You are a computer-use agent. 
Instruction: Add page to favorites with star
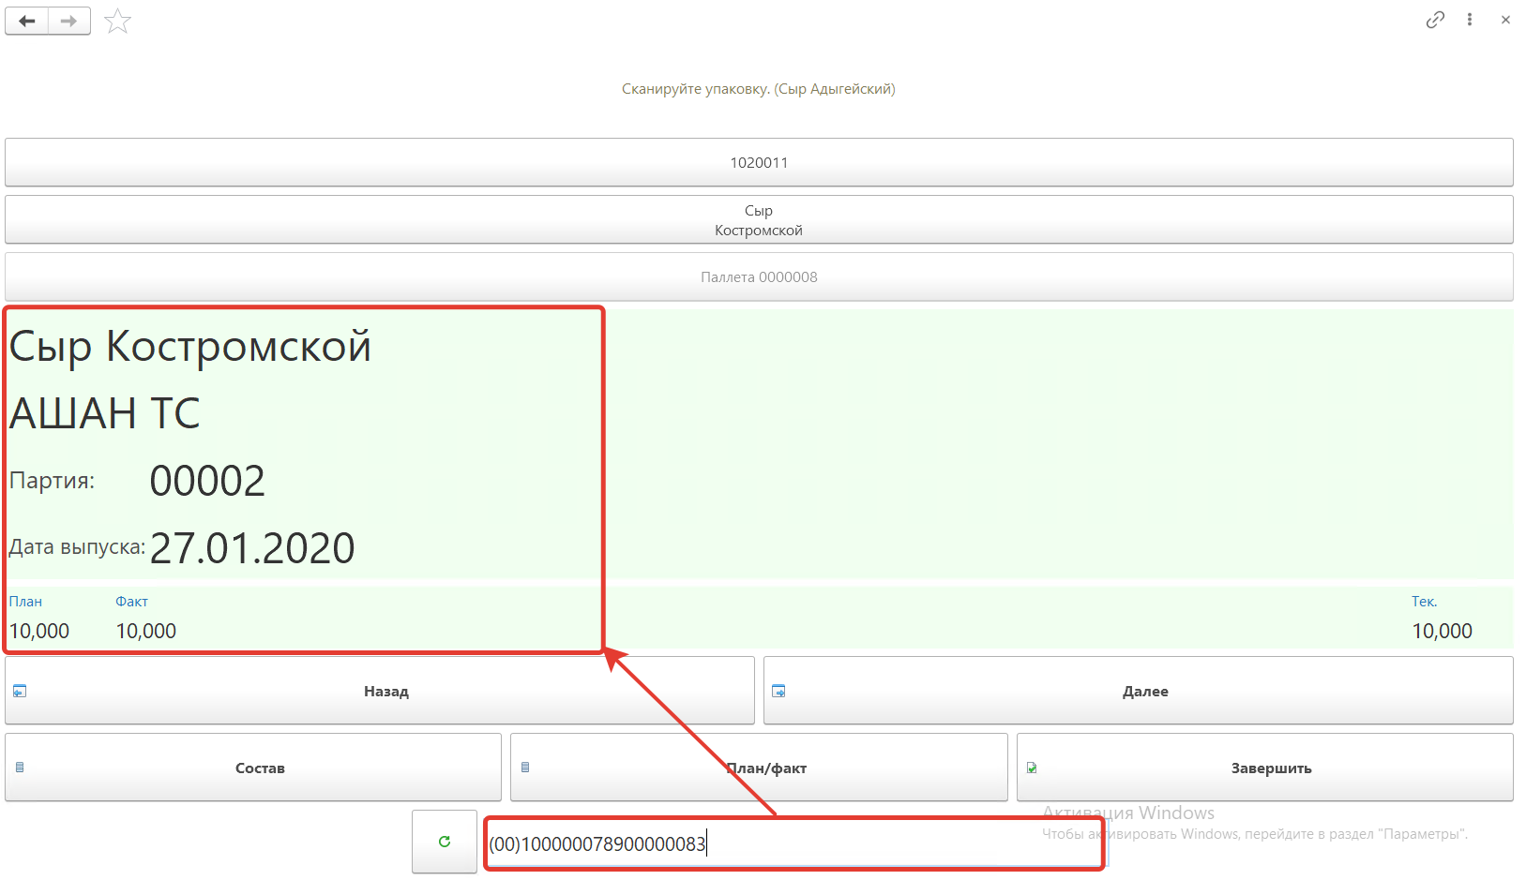[117, 21]
